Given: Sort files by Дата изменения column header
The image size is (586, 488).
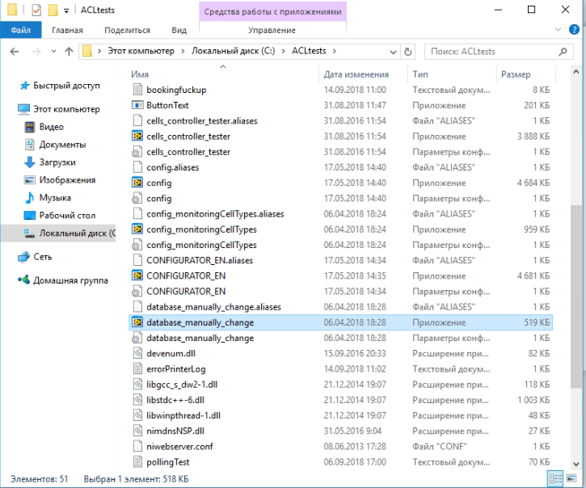Looking at the screenshot, I should click(x=356, y=74).
